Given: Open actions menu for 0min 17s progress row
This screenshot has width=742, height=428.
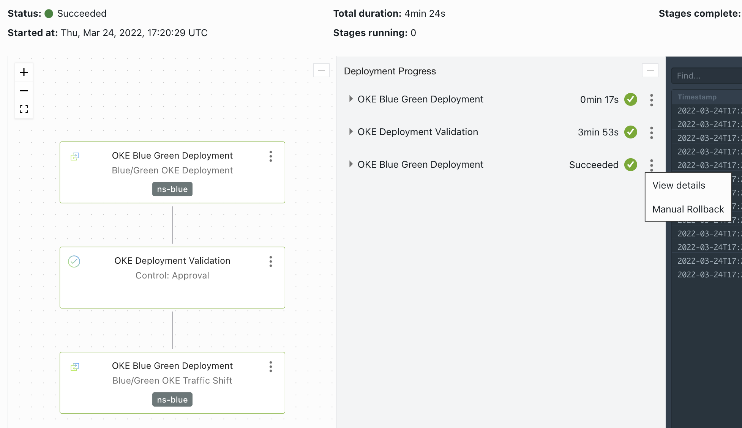Looking at the screenshot, I should click(x=652, y=100).
